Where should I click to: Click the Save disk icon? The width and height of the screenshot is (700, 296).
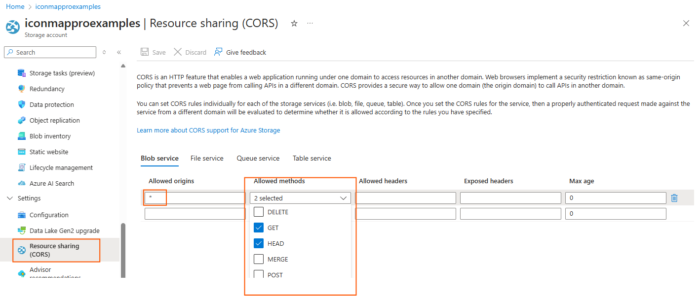(145, 52)
